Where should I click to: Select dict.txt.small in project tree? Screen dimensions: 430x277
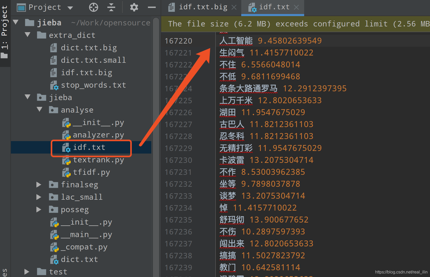coord(93,60)
